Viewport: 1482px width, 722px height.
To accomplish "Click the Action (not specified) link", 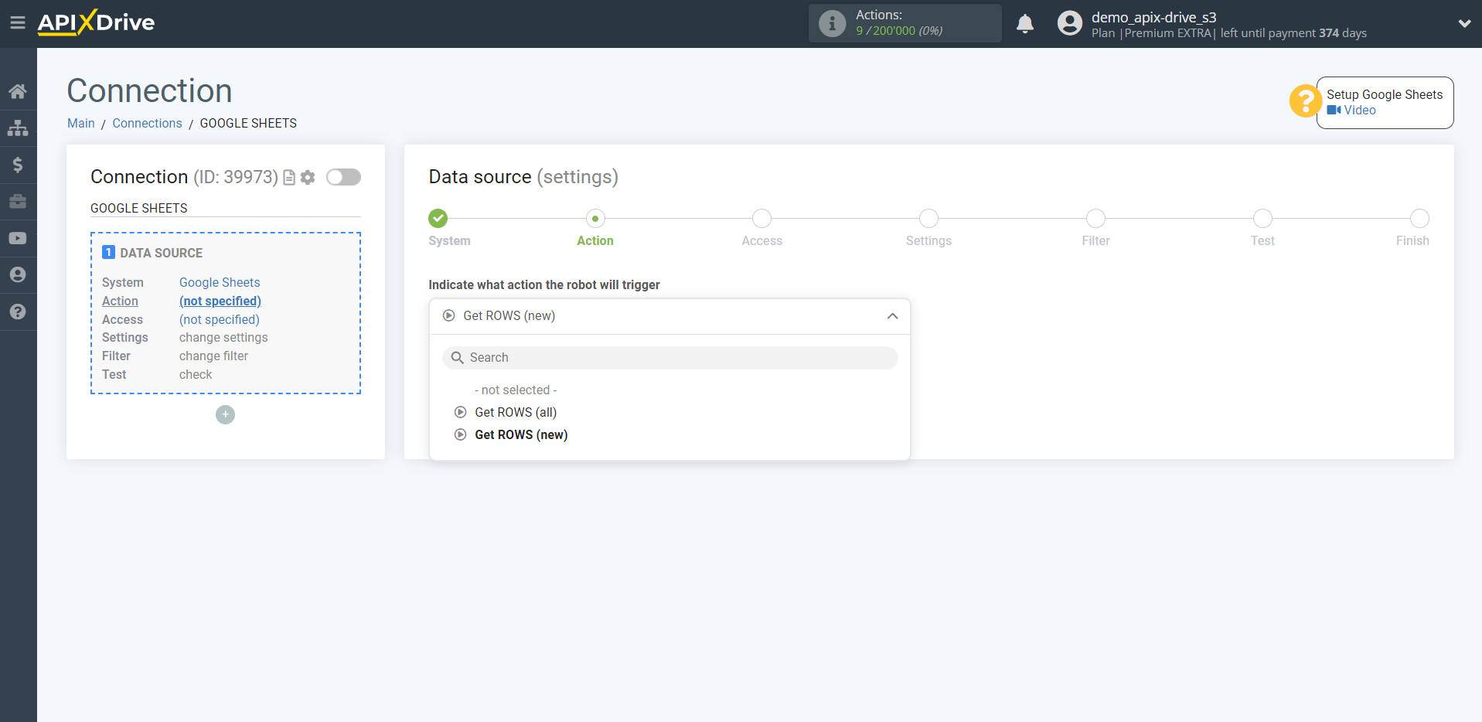I will point(220,301).
